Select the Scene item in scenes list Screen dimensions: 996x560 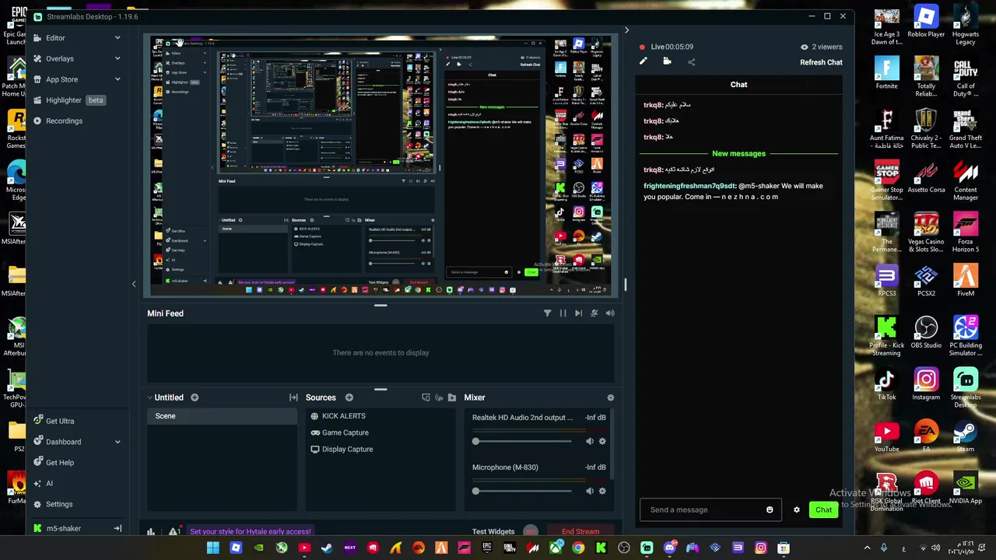pyautogui.click(x=222, y=416)
